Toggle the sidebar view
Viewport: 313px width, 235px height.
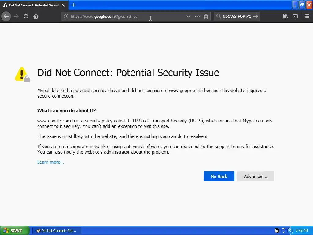[x=295, y=16]
